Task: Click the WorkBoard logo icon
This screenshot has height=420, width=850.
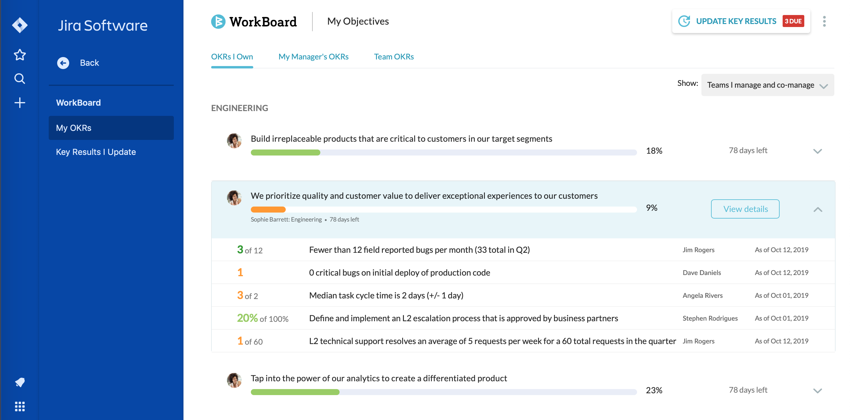Action: click(218, 21)
